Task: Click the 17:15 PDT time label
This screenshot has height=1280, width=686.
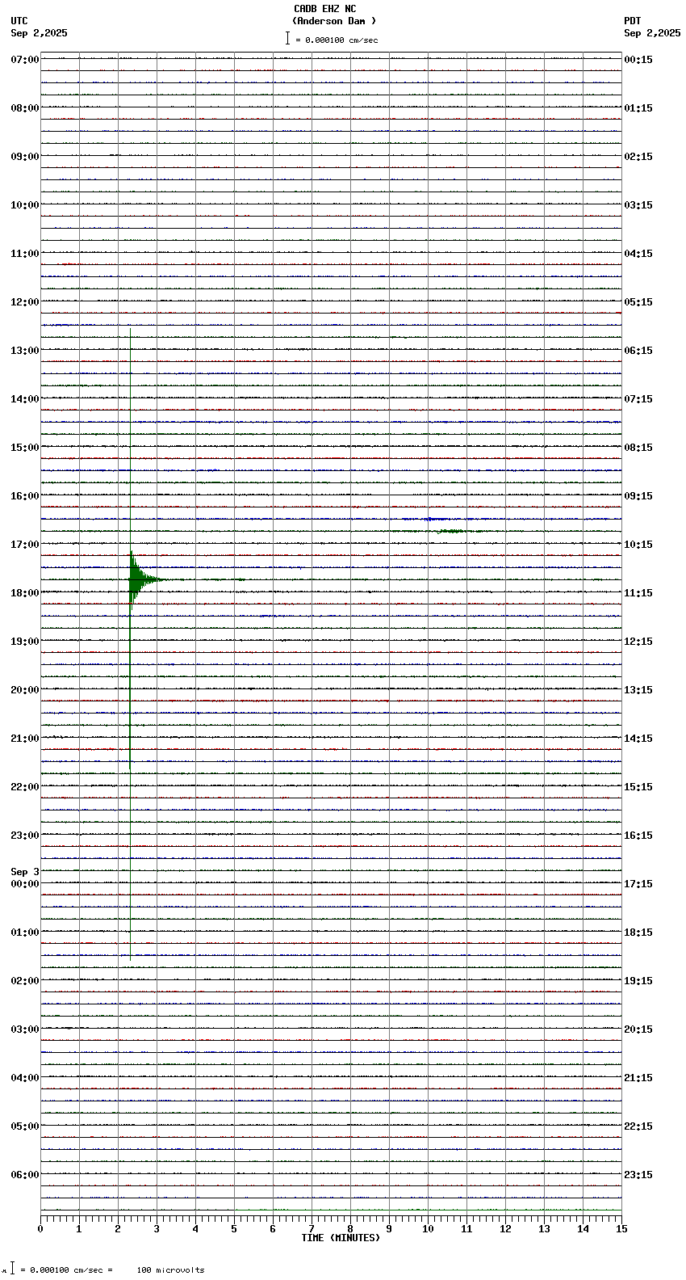Action: (x=638, y=884)
